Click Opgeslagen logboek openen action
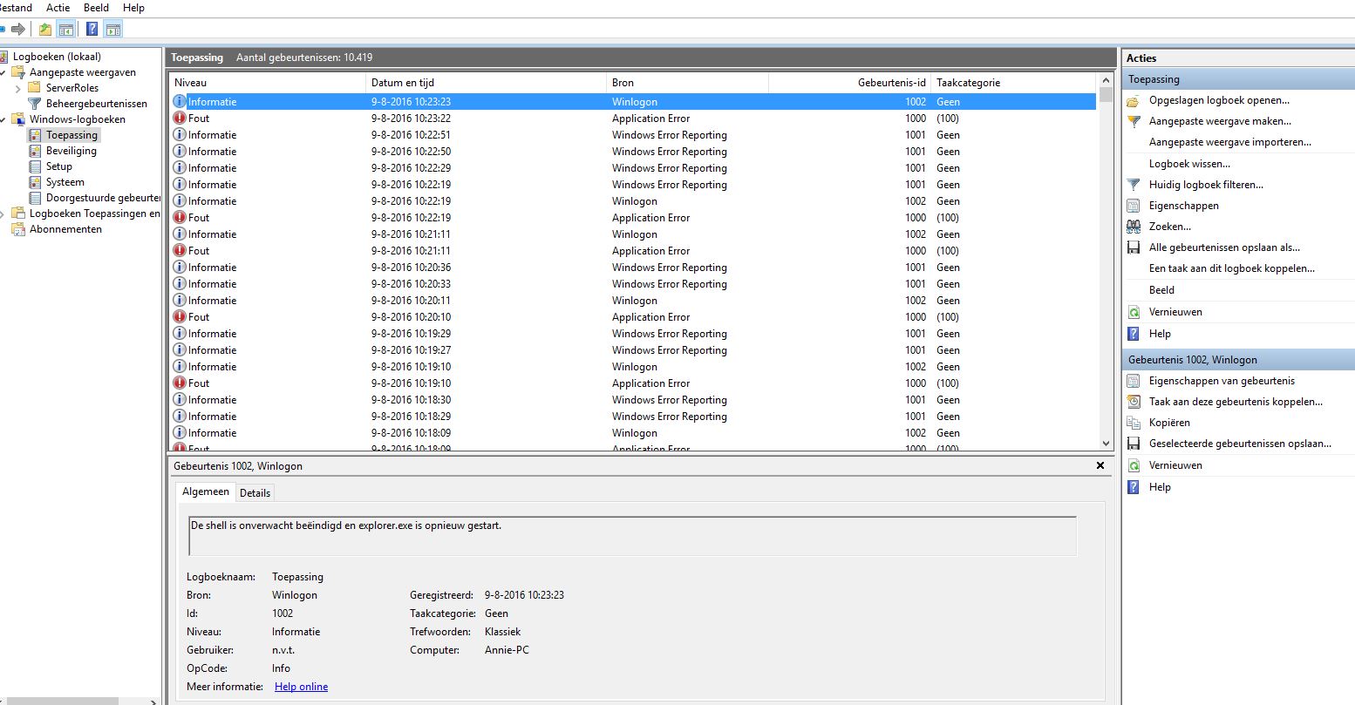Viewport: 1355px width, 705px height. coord(1218,100)
